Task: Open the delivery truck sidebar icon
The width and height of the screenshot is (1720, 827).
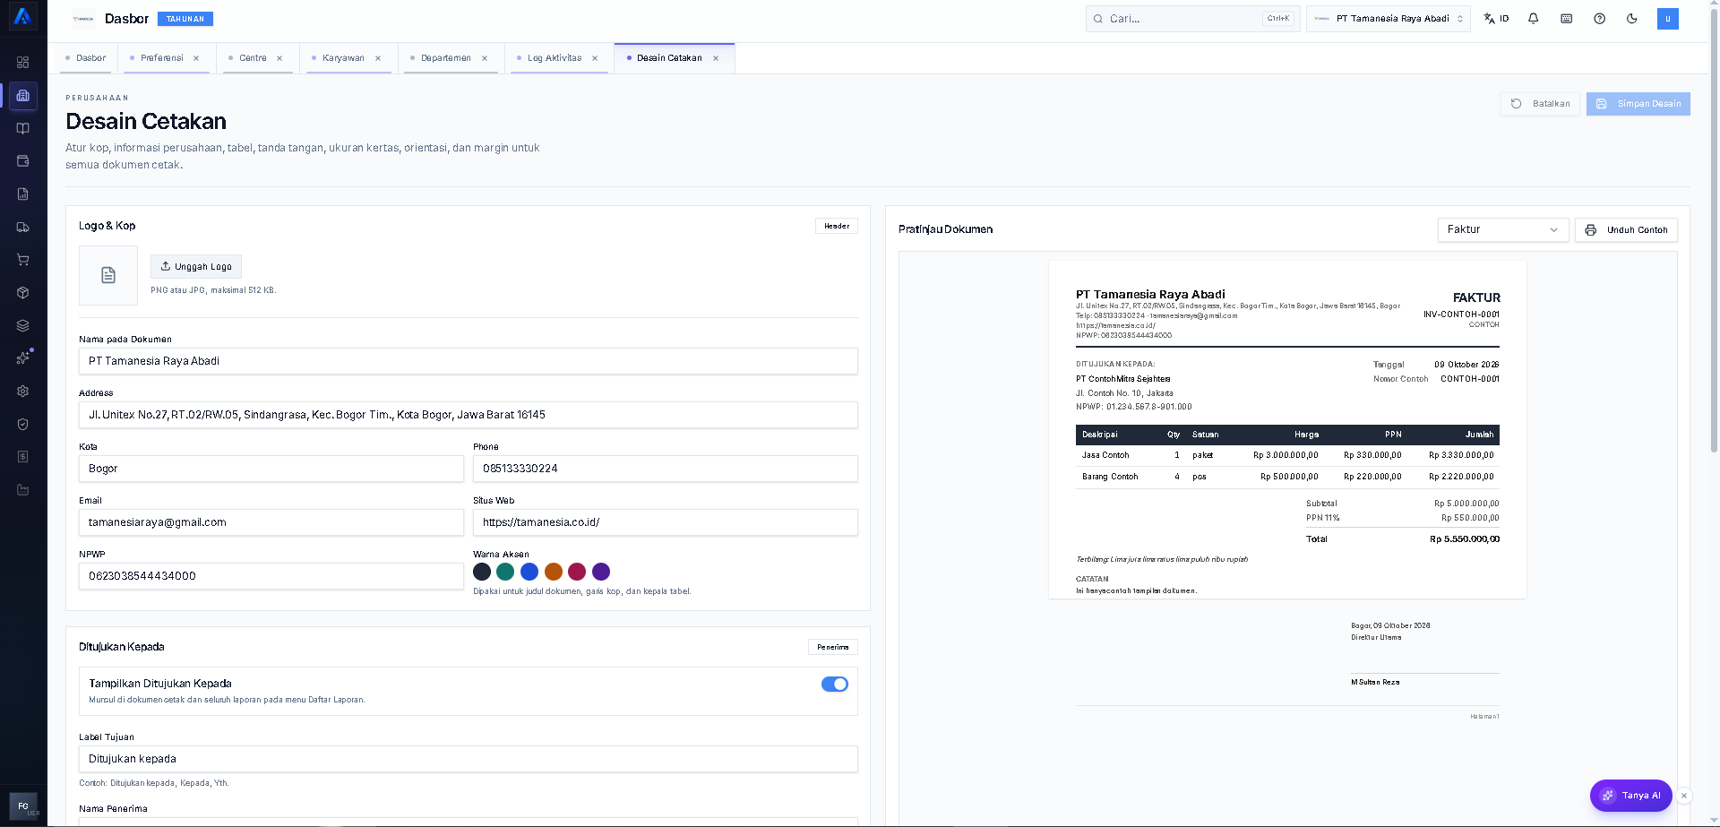Action: tap(23, 227)
